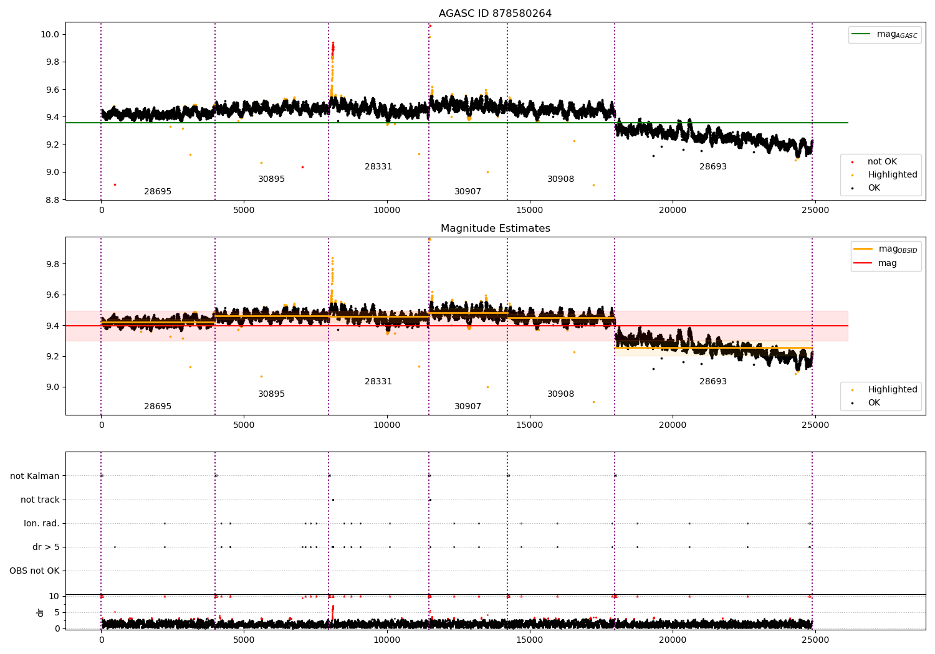Click the red 'mag' legend line sample

click(x=863, y=263)
